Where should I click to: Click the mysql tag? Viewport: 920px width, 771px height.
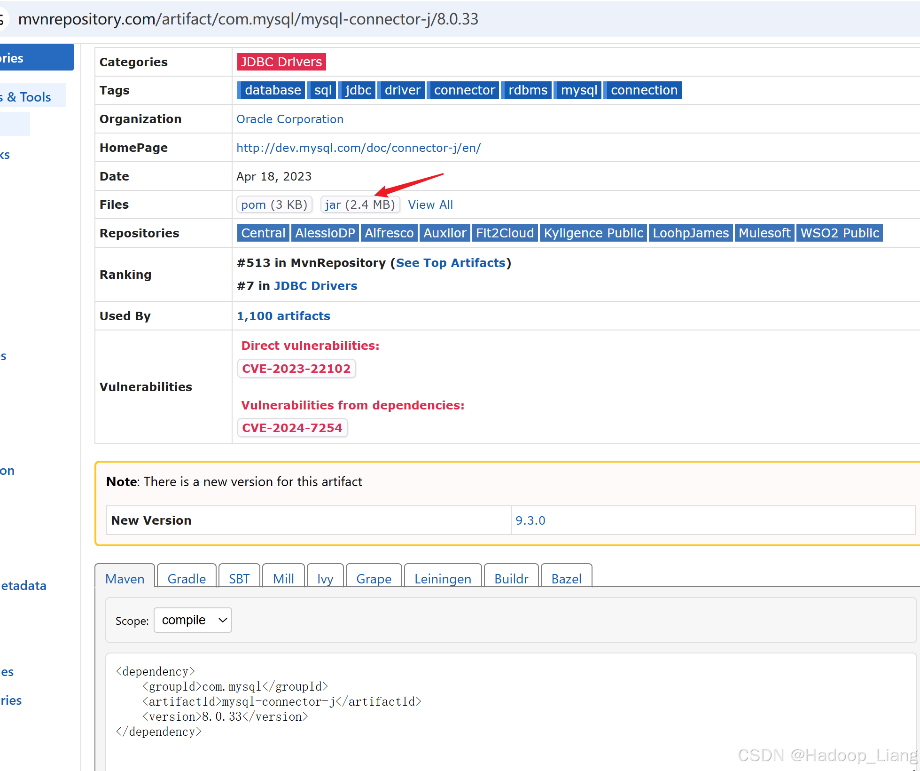tap(579, 90)
